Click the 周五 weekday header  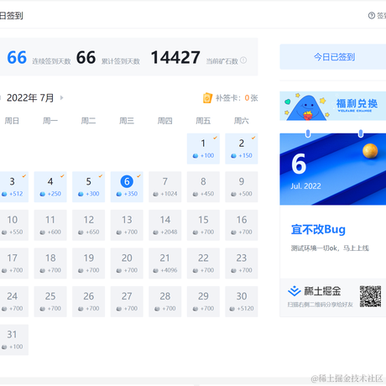(203, 121)
